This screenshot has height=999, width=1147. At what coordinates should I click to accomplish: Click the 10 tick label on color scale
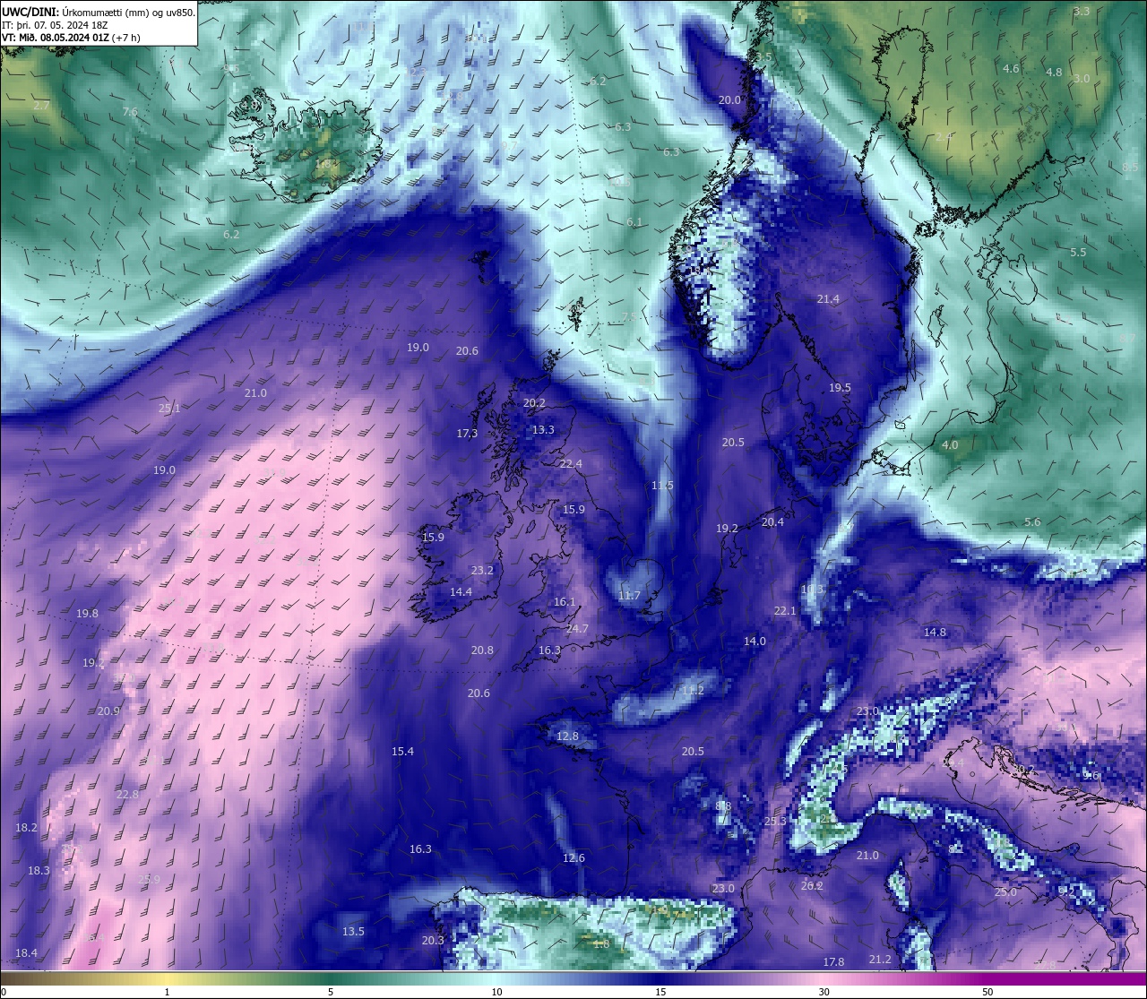496,992
